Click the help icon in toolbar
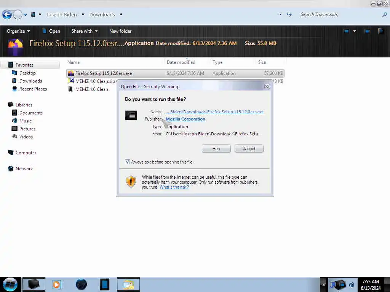This screenshot has height=292, width=390. pos(381,31)
